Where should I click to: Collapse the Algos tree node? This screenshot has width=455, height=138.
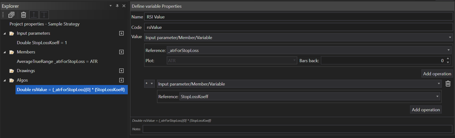4,80
